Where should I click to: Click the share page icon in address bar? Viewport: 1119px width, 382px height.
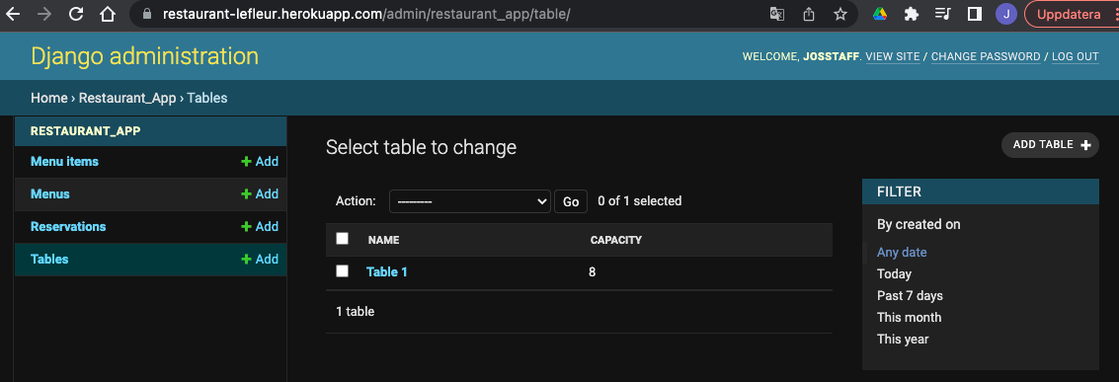point(809,14)
